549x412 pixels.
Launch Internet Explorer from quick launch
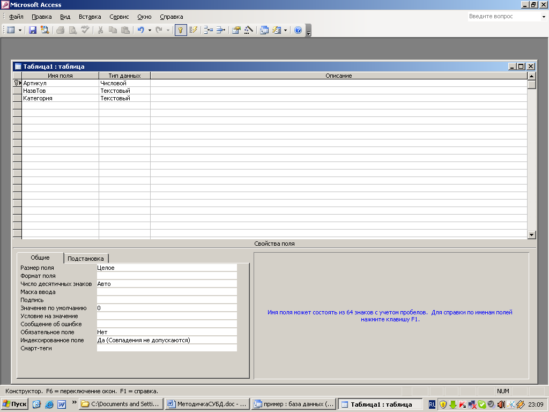49,404
